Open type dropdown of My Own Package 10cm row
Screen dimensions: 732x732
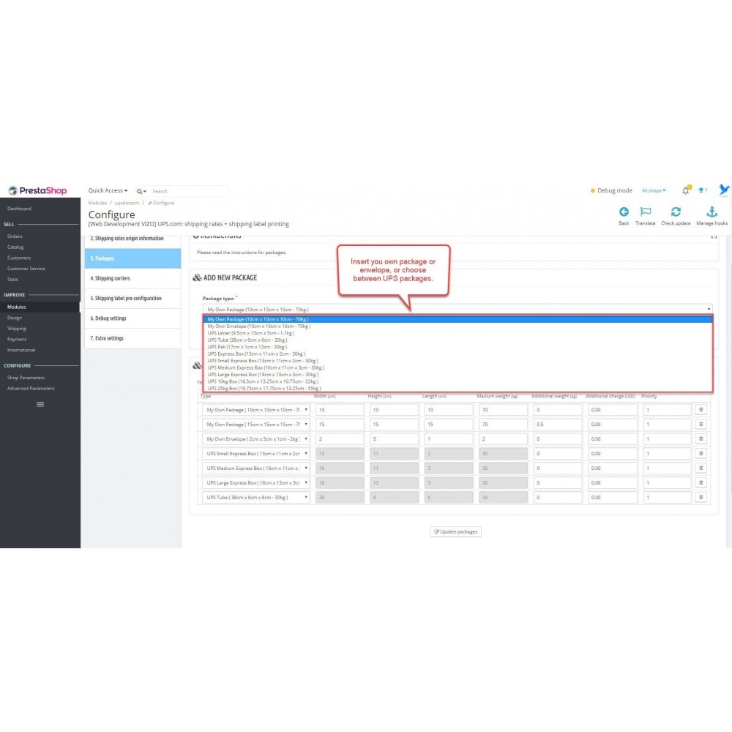pos(255,410)
